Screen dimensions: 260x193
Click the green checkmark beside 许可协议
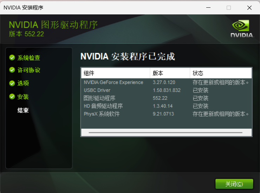[12, 70]
